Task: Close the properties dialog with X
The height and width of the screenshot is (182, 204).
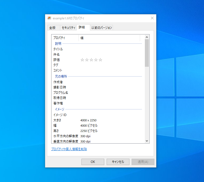Action: [x=152, y=18]
